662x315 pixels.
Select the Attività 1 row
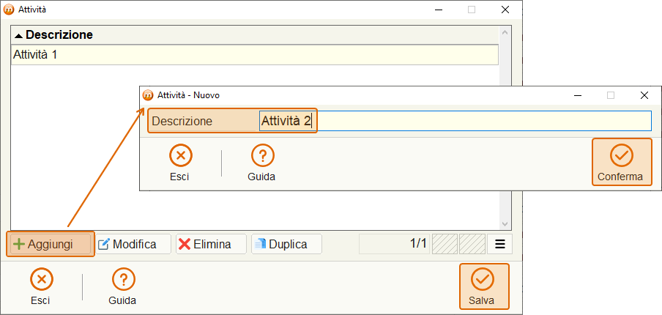click(255, 55)
